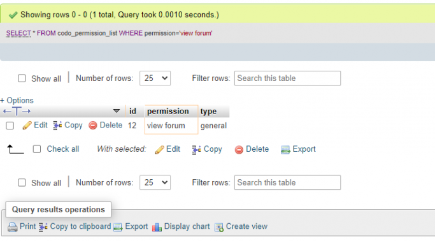Expand the + Options section
This screenshot has height=241, width=435.
(x=17, y=100)
